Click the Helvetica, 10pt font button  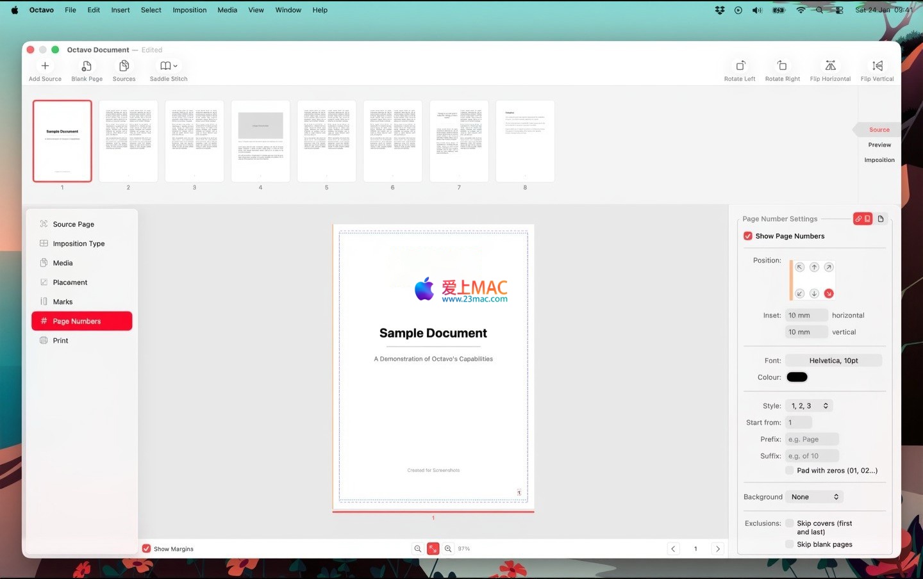[x=833, y=361]
